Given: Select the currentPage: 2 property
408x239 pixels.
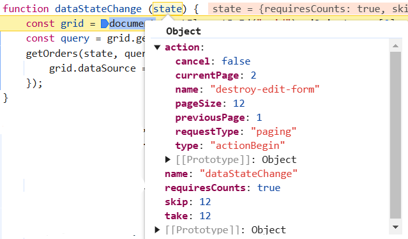Looking at the screenshot, I should coord(216,75).
